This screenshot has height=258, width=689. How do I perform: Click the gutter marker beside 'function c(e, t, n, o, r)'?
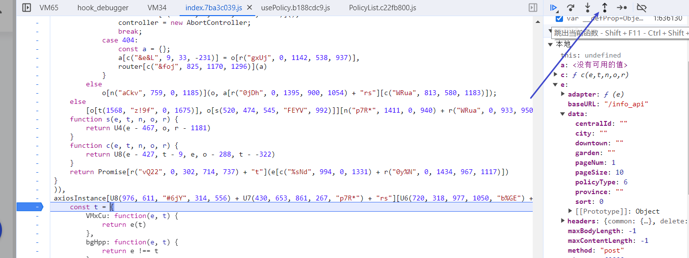point(37,146)
